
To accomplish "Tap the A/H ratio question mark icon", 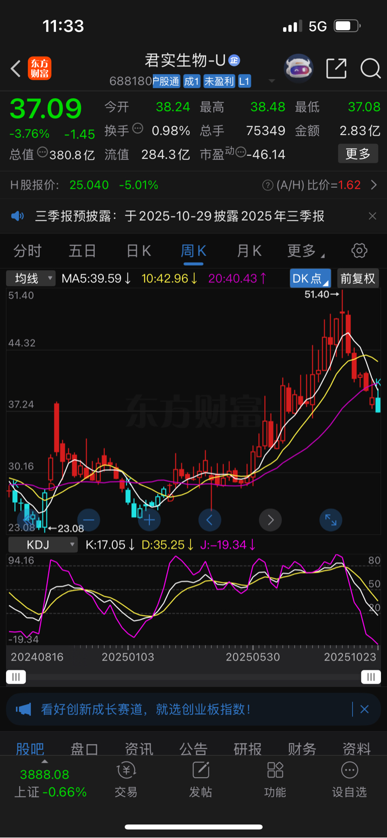I will coord(268,185).
